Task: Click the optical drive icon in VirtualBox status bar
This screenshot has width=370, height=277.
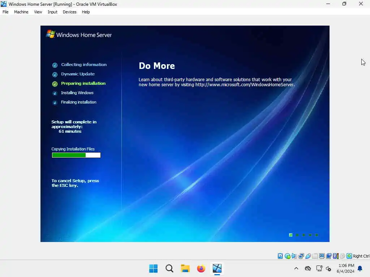Action: [287, 256]
